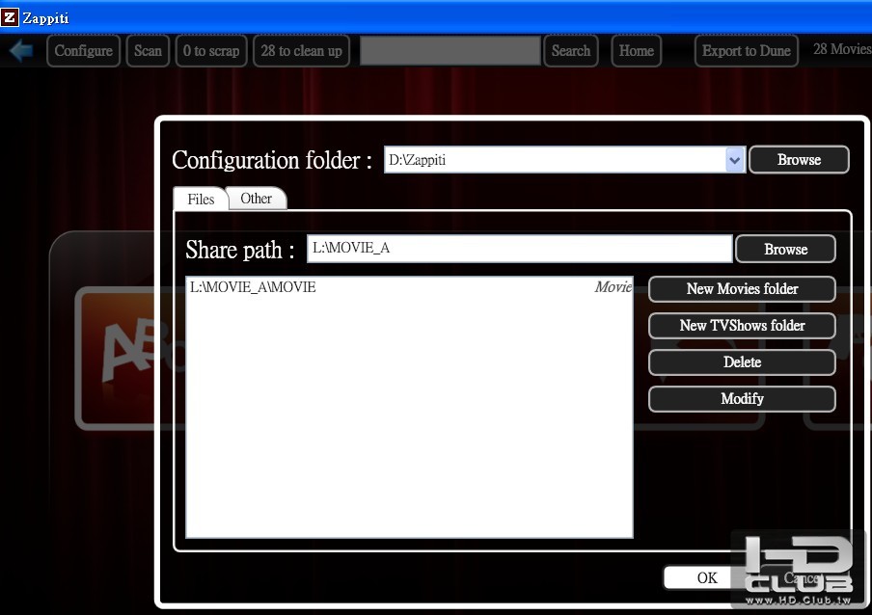Click the '28 Movies' count text
The image size is (872, 615).
842,49
